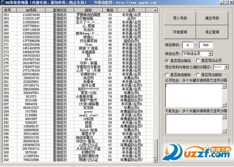The width and height of the screenshot is (234, 167).
Task: Select QQ number 798222986
Action: (x=31, y=160)
